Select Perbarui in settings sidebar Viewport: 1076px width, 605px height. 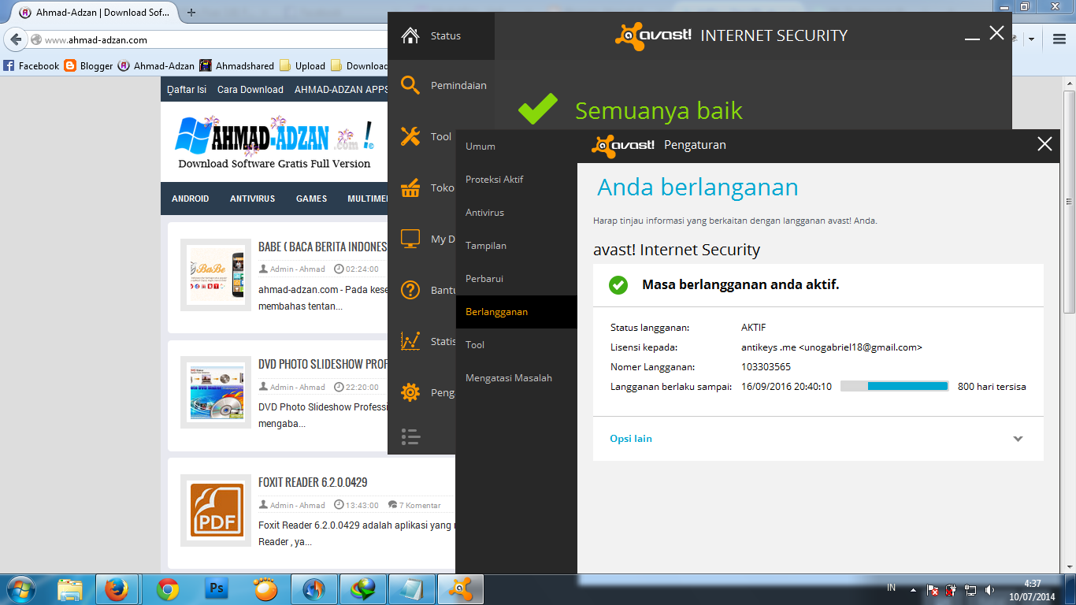pos(517,279)
